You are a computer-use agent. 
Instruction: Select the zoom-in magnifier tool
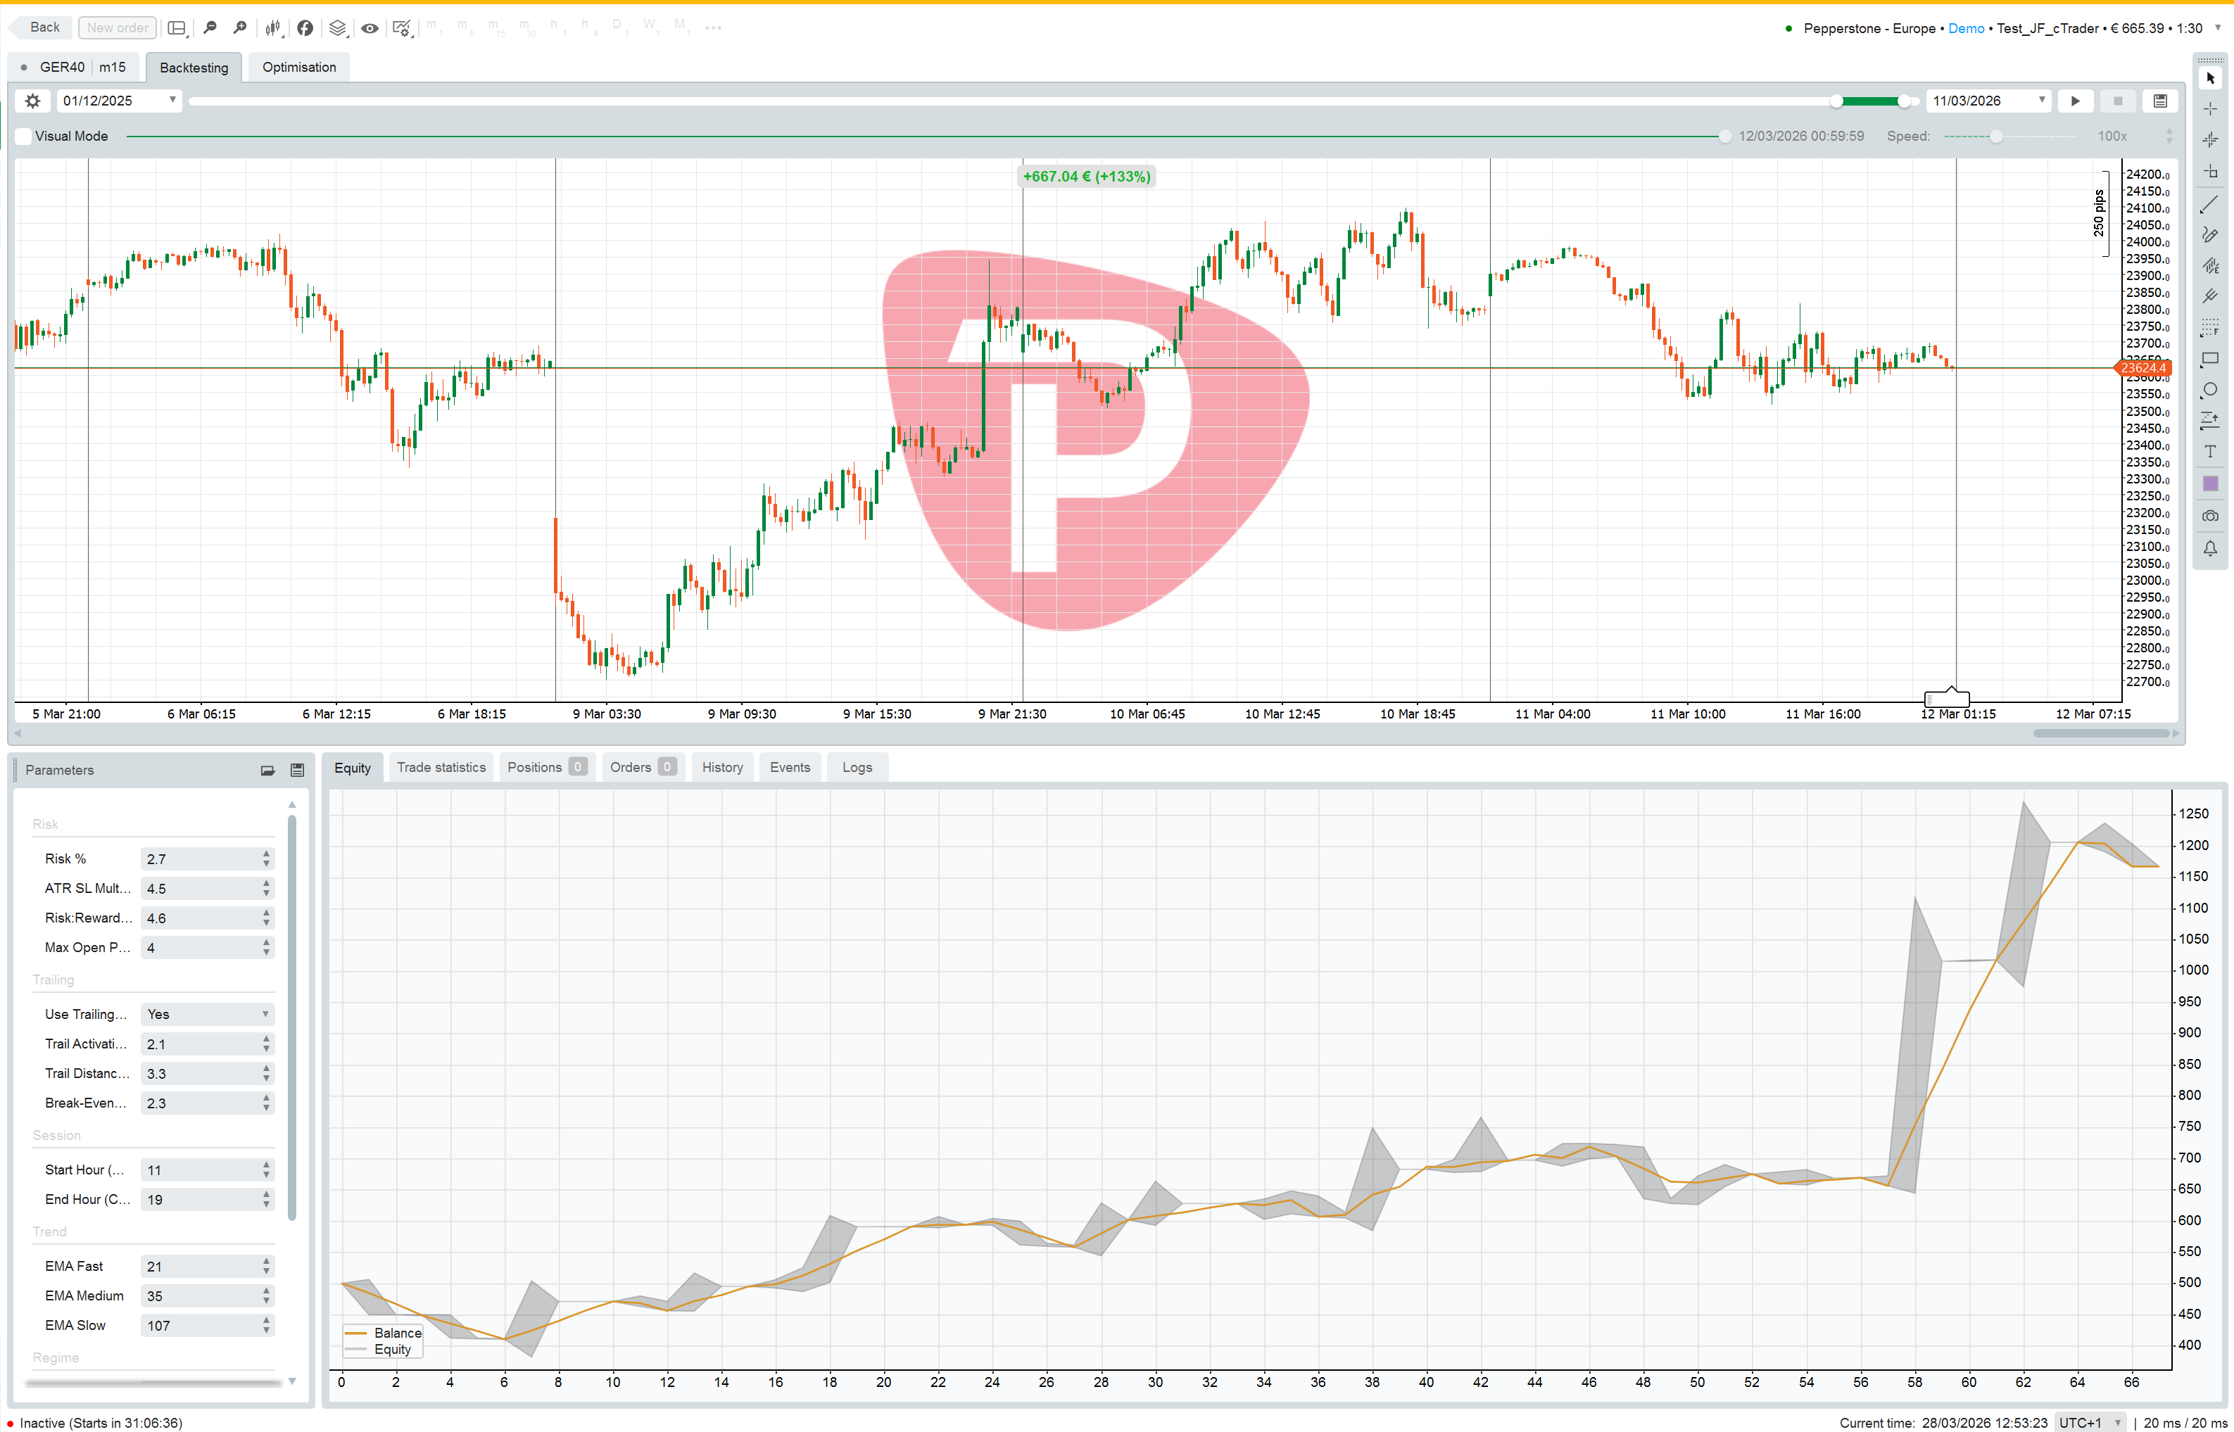[x=240, y=28]
